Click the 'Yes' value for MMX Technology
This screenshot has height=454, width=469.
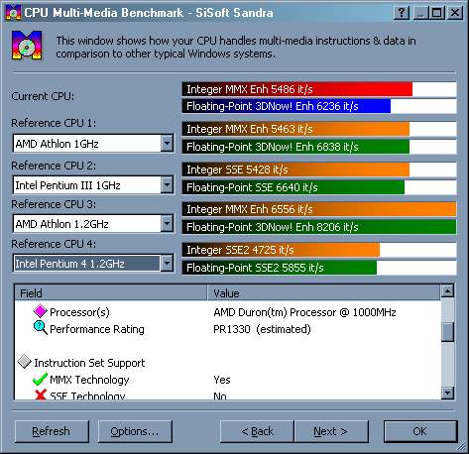click(x=222, y=380)
